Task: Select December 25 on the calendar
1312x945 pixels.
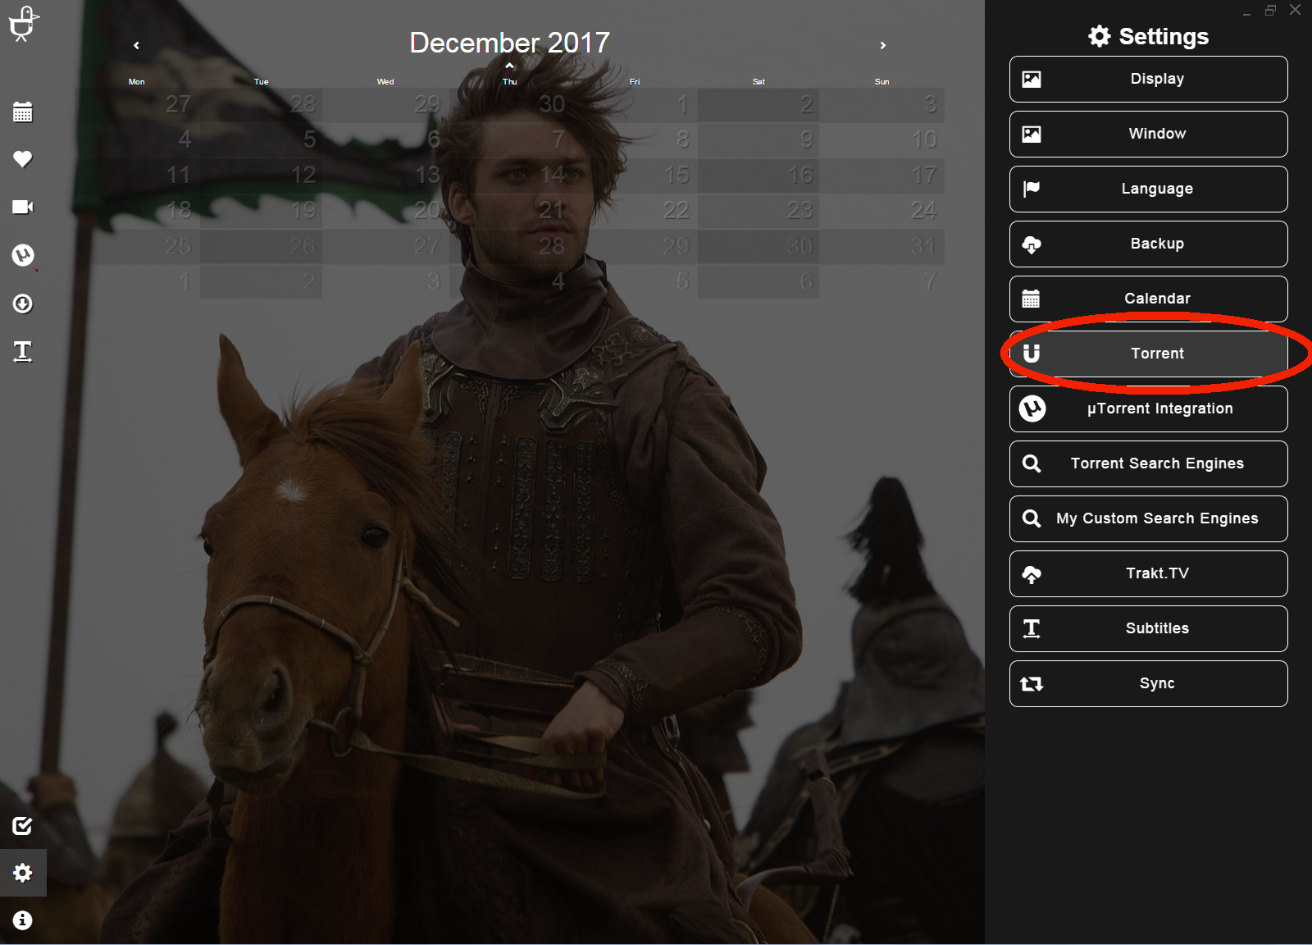Action: click(138, 246)
